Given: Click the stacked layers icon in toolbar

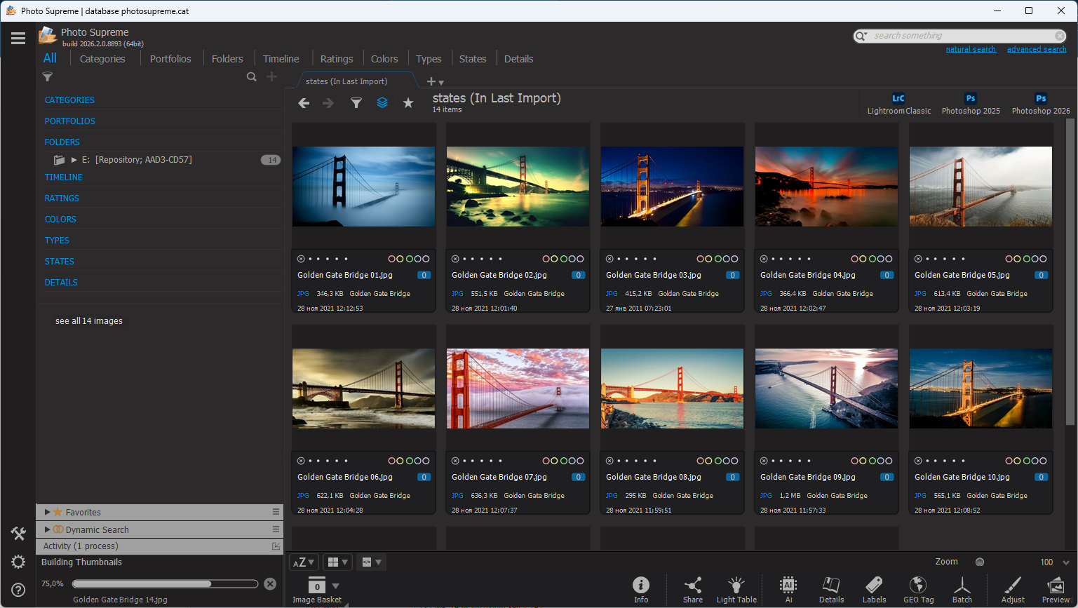Looking at the screenshot, I should pos(382,103).
